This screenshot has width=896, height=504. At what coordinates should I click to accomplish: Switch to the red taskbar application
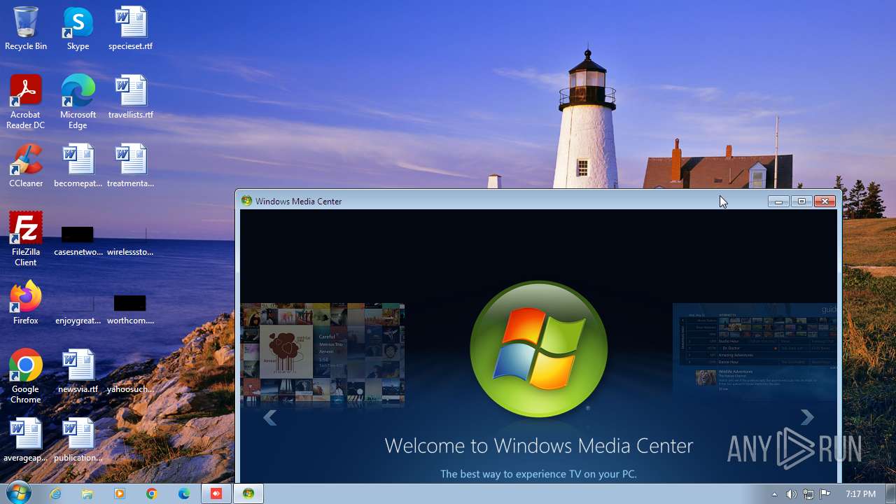pos(216,493)
